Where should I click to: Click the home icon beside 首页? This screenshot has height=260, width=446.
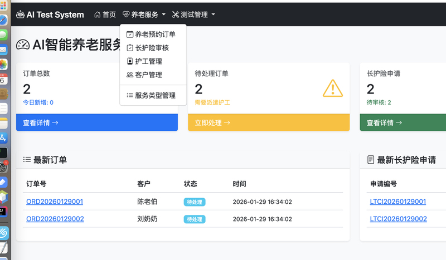tap(97, 14)
